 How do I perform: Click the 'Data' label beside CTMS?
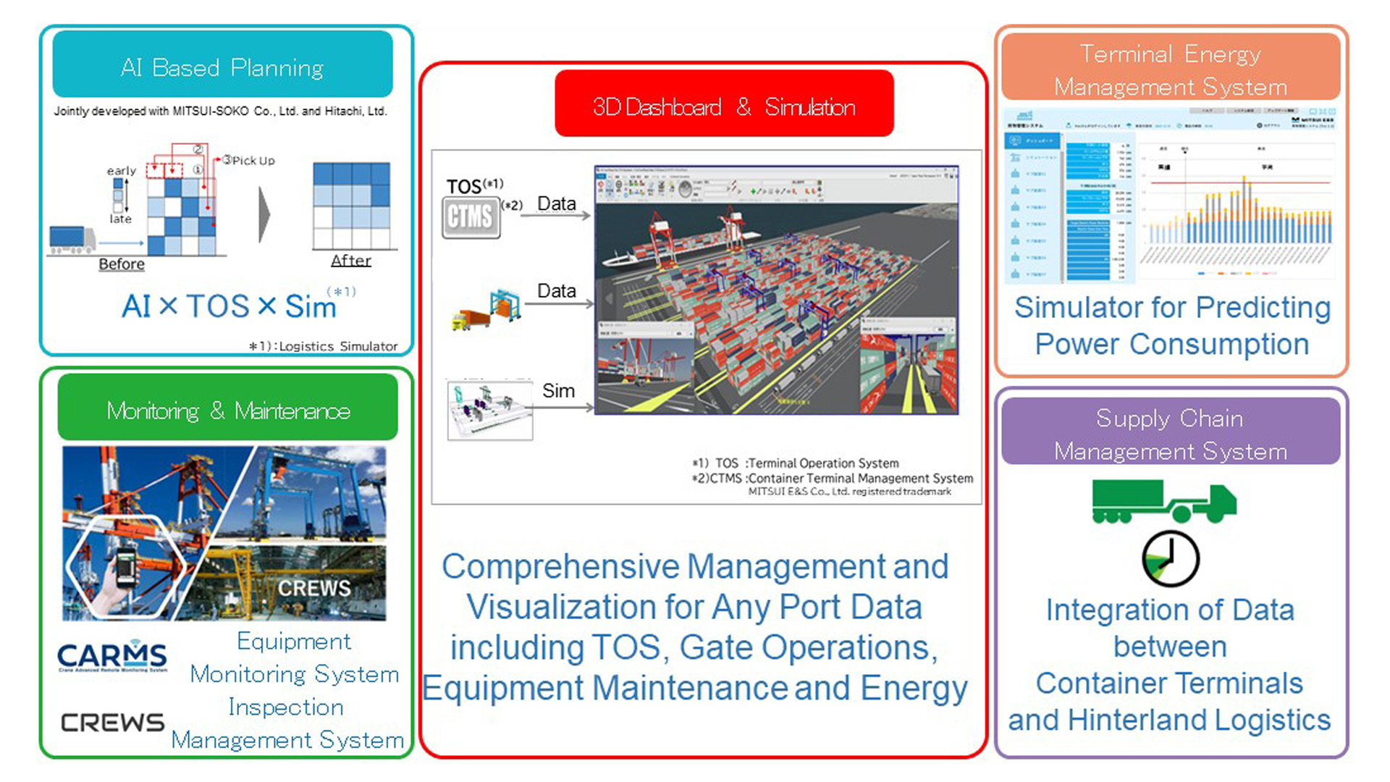click(557, 203)
